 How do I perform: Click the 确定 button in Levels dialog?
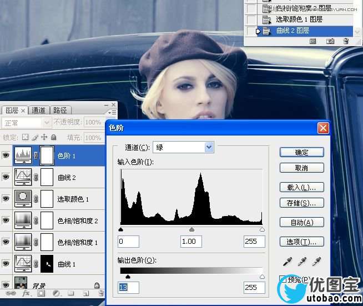pos(301,152)
